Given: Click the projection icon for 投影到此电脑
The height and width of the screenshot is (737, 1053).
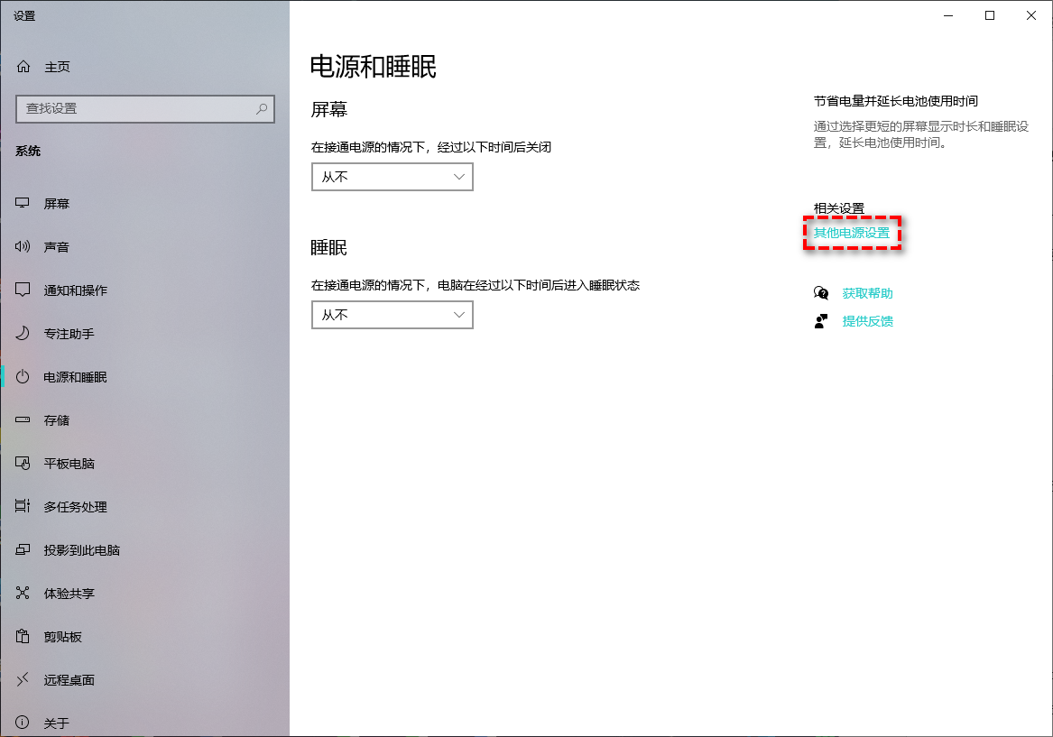Looking at the screenshot, I should [23, 549].
